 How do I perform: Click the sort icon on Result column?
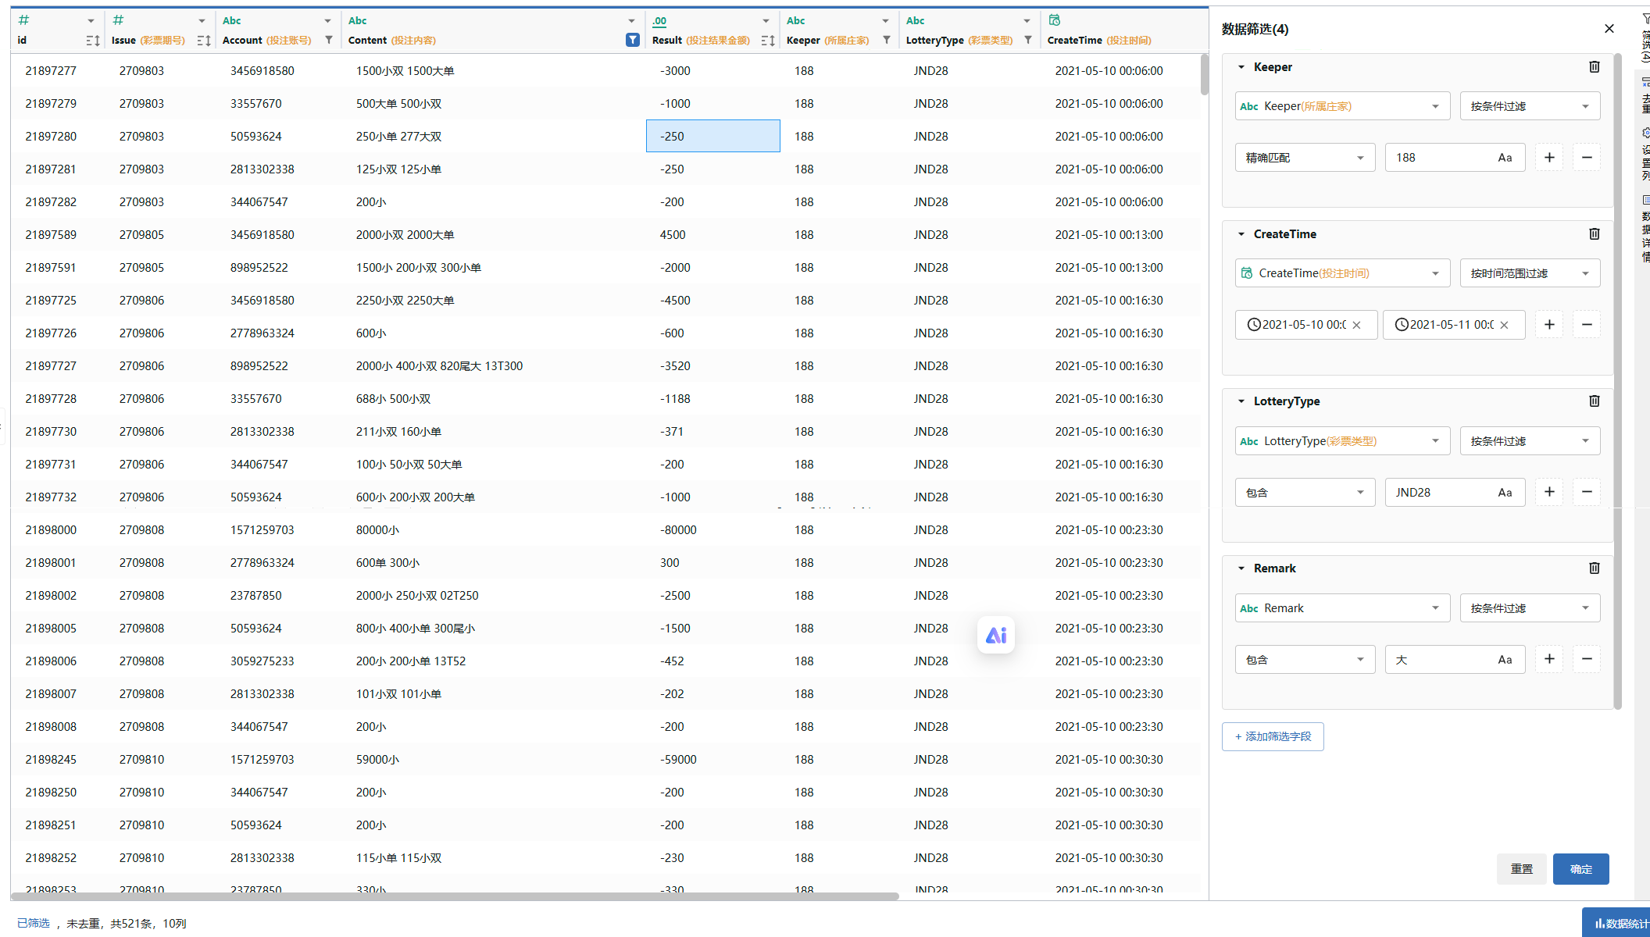[x=767, y=41]
